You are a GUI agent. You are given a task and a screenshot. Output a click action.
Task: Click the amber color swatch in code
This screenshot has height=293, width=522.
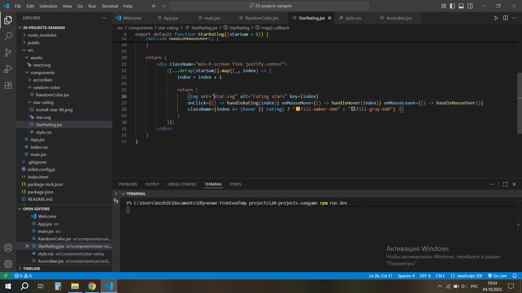(x=298, y=109)
